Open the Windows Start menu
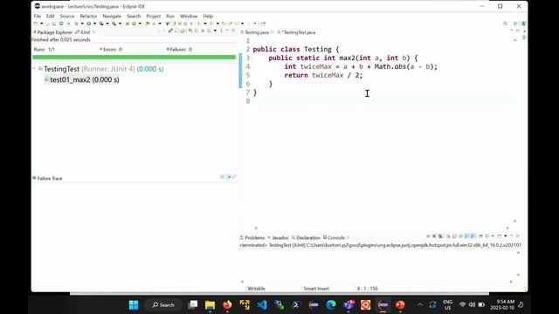 (134, 304)
